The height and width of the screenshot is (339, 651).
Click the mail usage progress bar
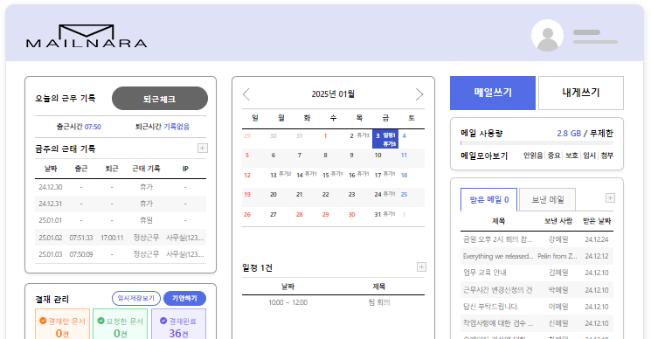tap(537, 142)
